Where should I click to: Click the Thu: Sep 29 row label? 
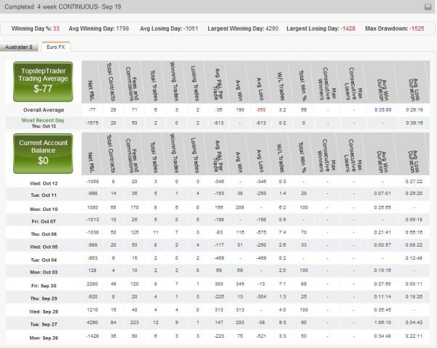pyautogui.click(x=44, y=298)
